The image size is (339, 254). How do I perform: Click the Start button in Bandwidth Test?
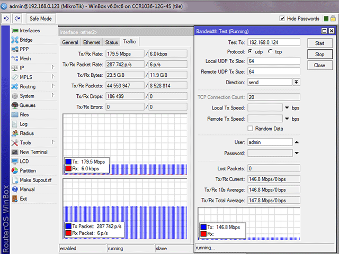319,43
